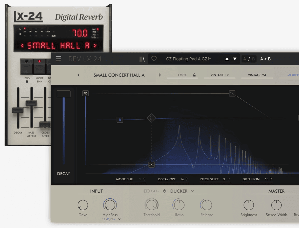The height and width of the screenshot is (228, 299).
Task: Select the crossover node in graph
Action: click(151, 164)
